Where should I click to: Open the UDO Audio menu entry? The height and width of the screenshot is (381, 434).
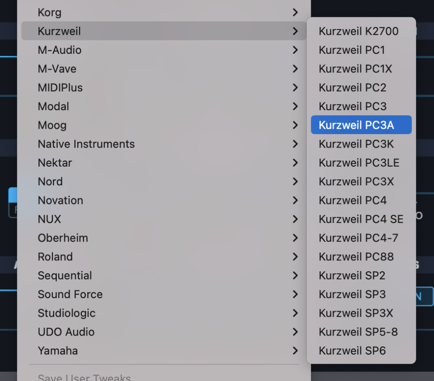(x=66, y=332)
